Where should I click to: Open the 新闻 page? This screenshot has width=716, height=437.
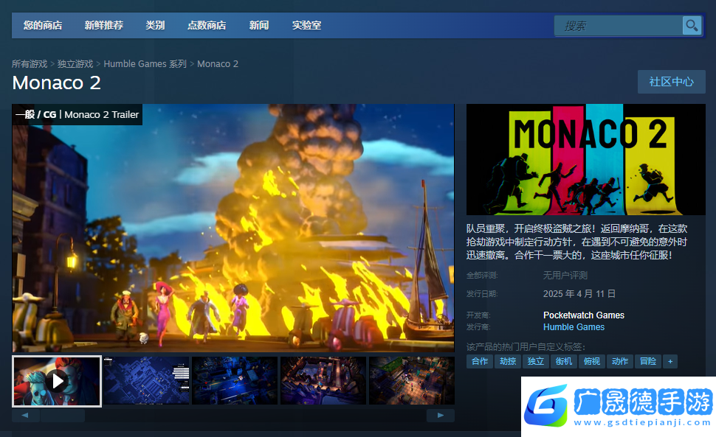click(259, 26)
